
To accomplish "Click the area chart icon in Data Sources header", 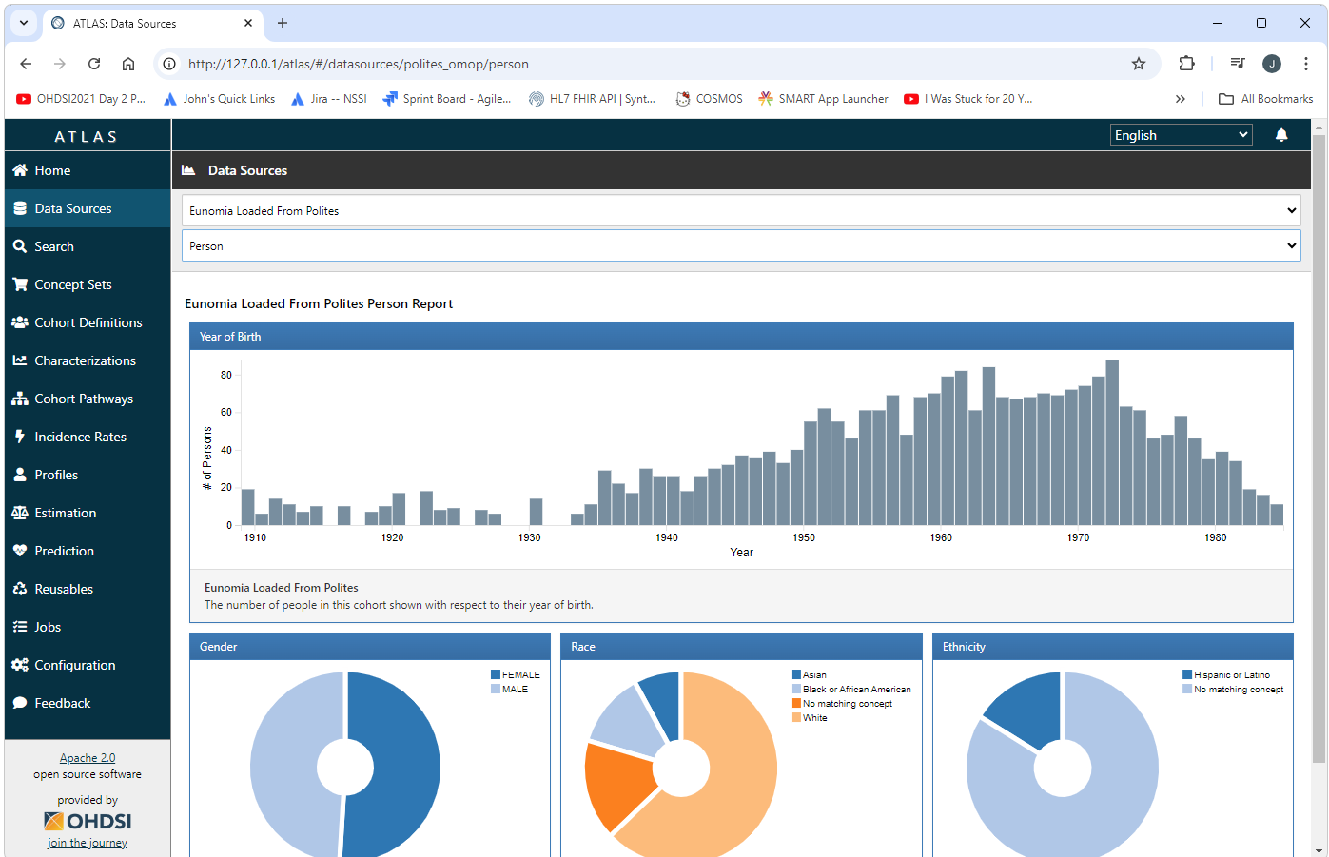I will click(x=188, y=170).
